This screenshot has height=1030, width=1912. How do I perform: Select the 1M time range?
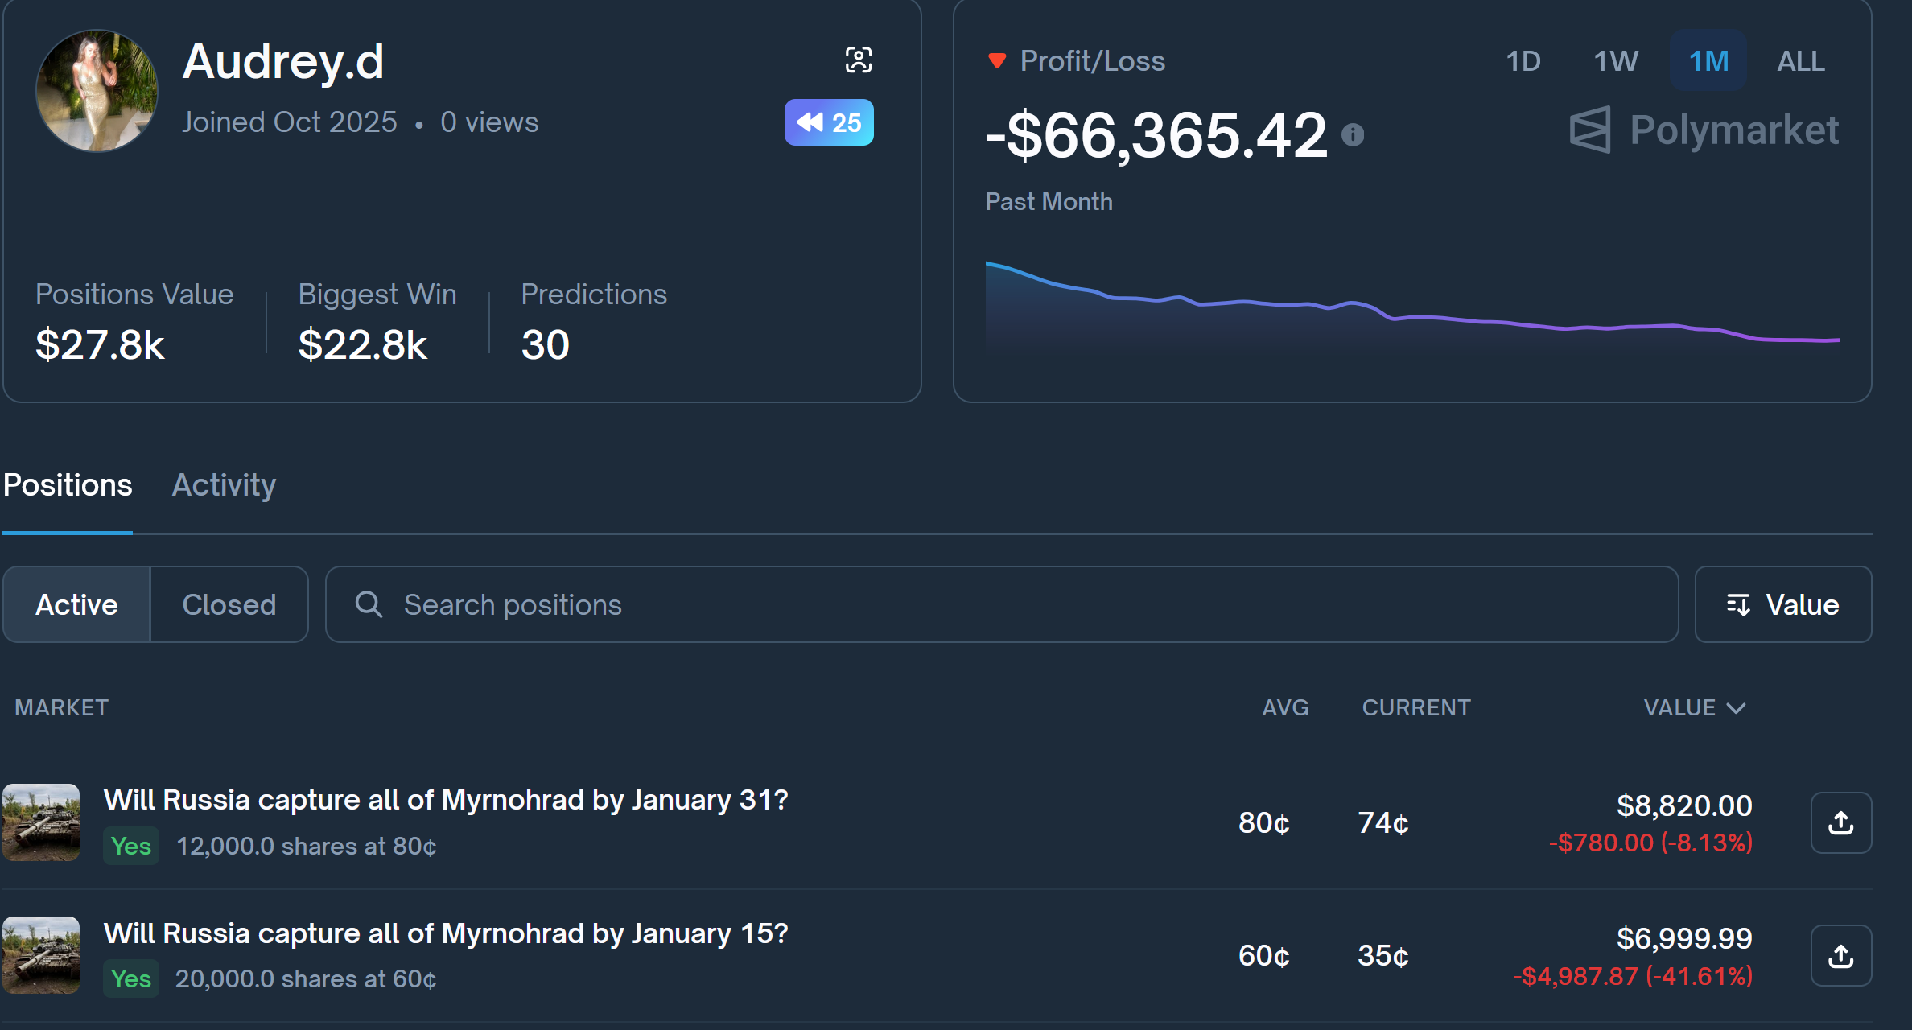click(1708, 61)
